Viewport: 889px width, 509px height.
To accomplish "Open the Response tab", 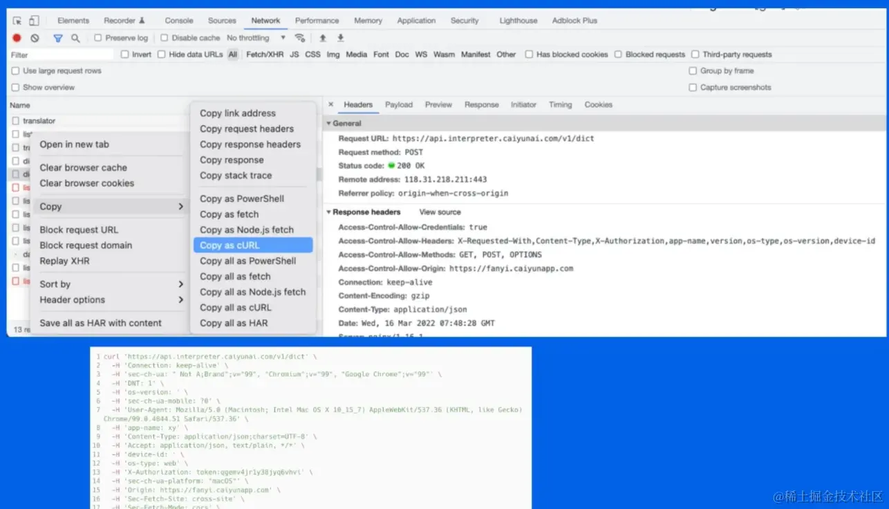I will click(x=482, y=104).
